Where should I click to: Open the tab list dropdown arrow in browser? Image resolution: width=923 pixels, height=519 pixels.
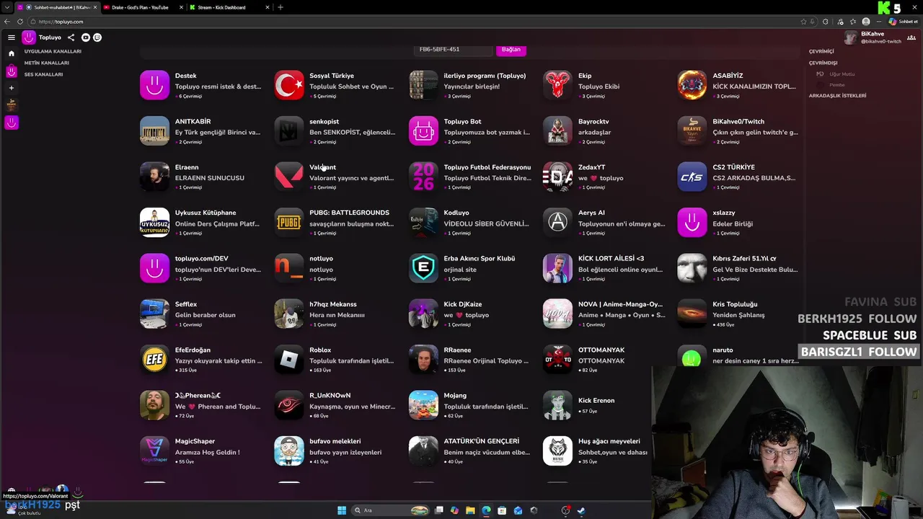(x=6, y=7)
